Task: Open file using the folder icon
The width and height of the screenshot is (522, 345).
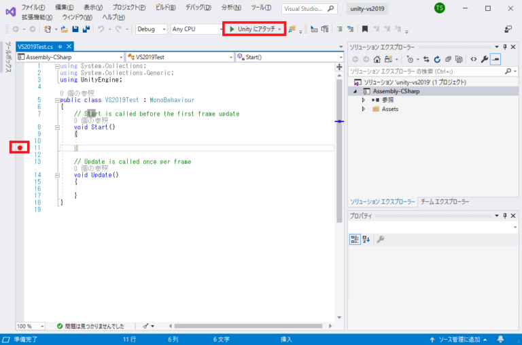Action: pos(65,29)
